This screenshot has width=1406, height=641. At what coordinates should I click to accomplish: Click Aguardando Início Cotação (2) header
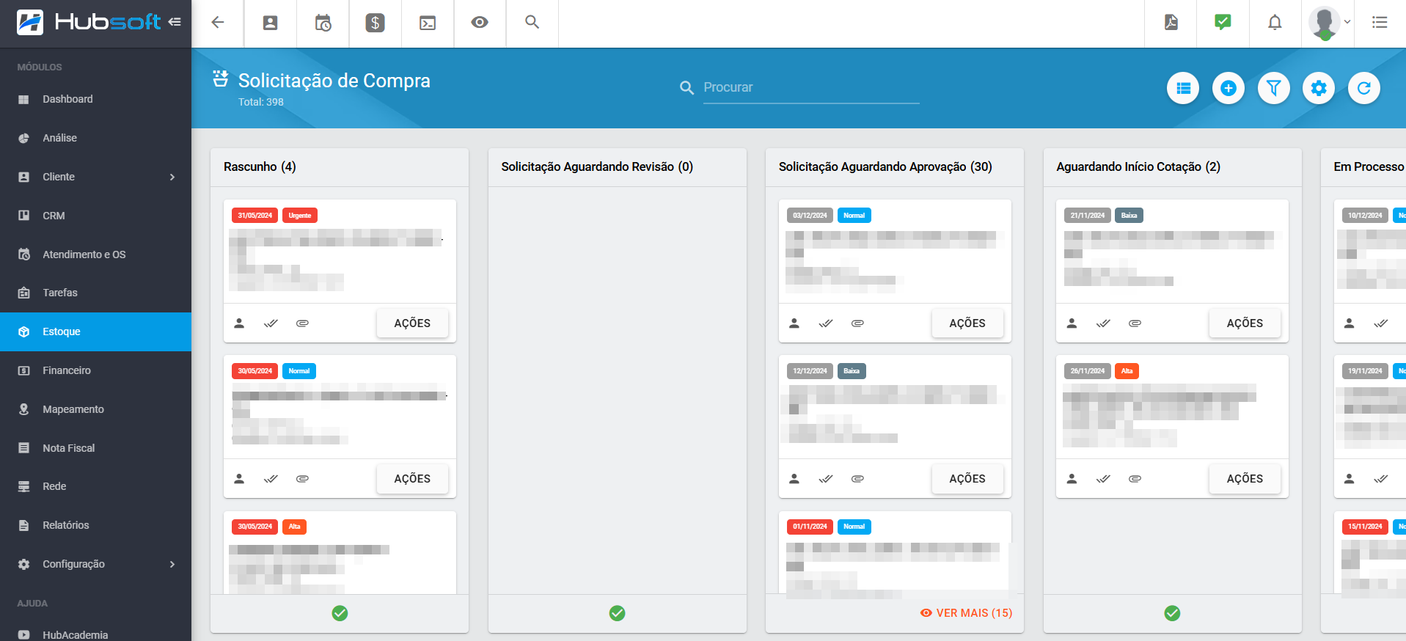click(1138, 166)
